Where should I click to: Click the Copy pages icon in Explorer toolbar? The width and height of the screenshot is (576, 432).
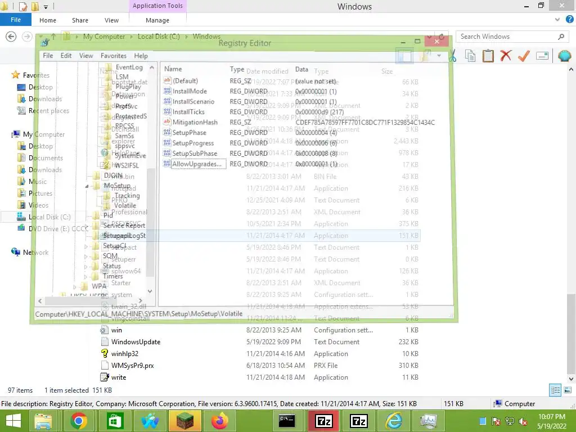470,56
